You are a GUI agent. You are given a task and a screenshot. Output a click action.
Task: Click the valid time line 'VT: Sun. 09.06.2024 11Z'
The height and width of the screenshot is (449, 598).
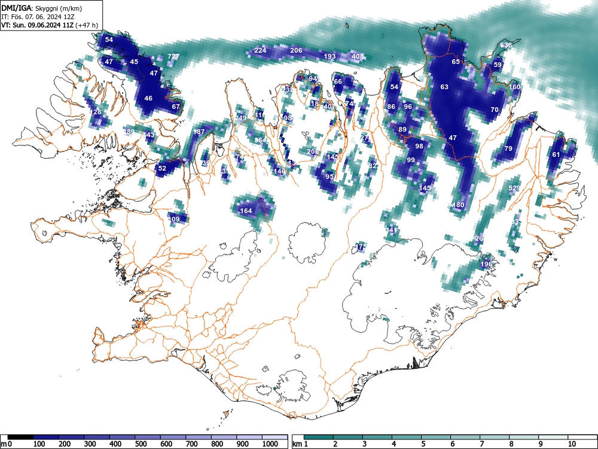[x=38, y=25]
